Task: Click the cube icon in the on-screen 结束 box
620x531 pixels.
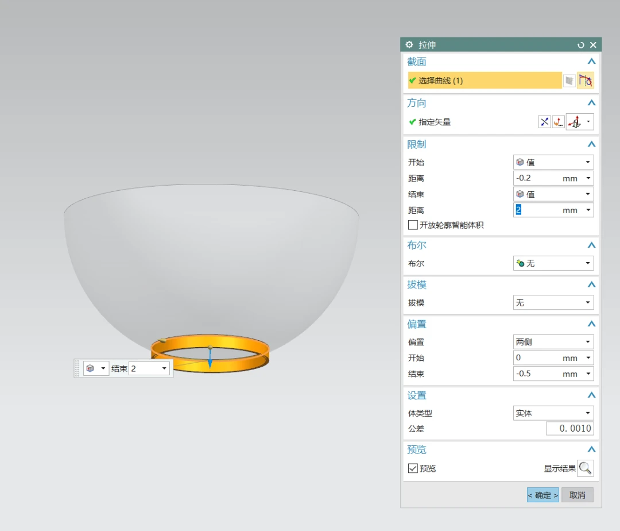Action: (x=90, y=368)
